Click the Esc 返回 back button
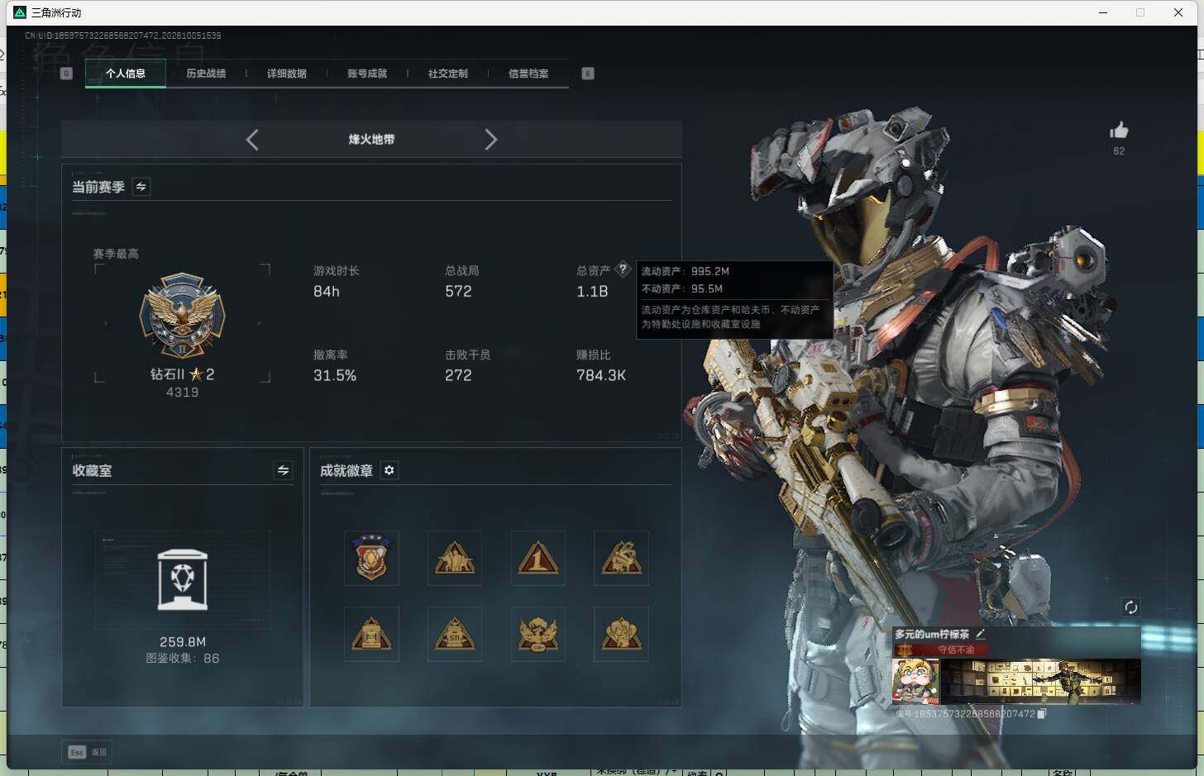The image size is (1204, 776). [x=87, y=752]
